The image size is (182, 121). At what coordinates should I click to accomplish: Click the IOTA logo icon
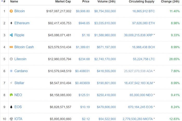point(11,119)
